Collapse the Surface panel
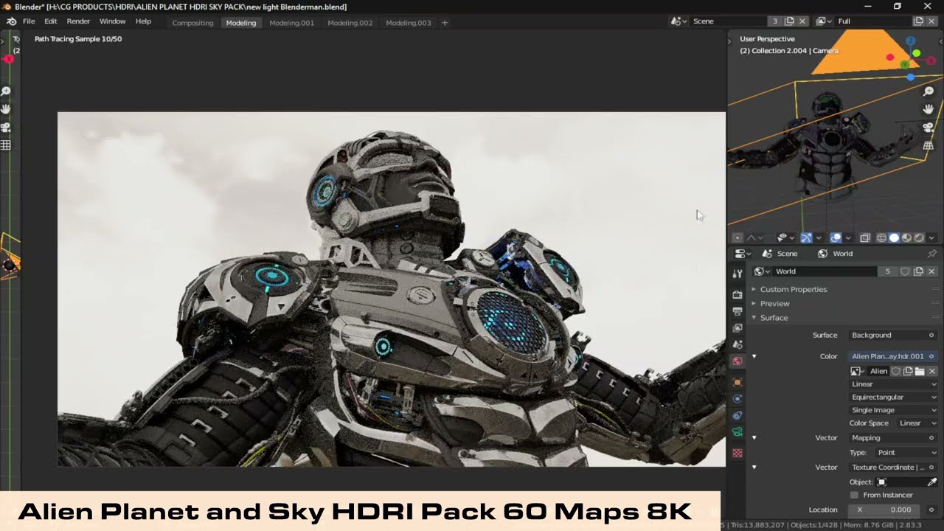The height and width of the screenshot is (531, 944). 774,317
